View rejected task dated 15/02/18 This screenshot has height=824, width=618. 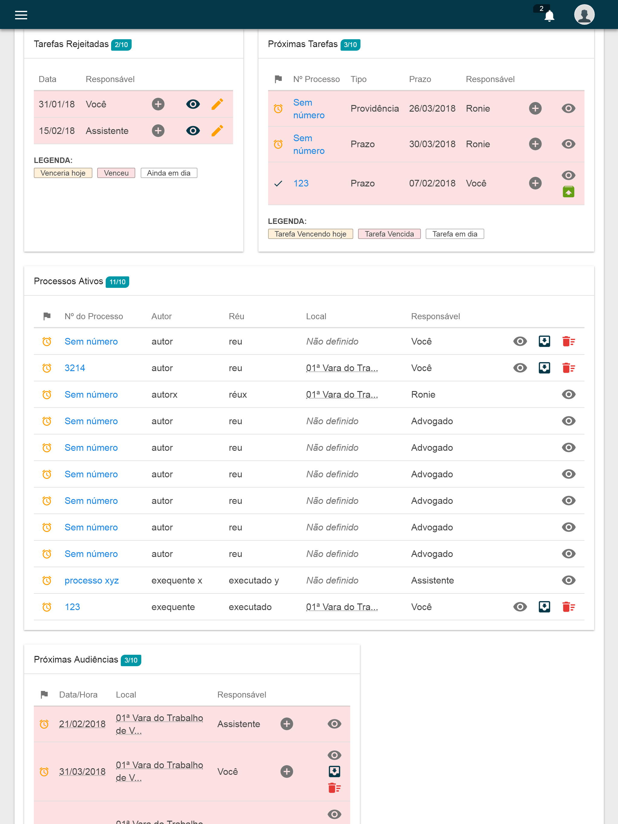click(193, 131)
